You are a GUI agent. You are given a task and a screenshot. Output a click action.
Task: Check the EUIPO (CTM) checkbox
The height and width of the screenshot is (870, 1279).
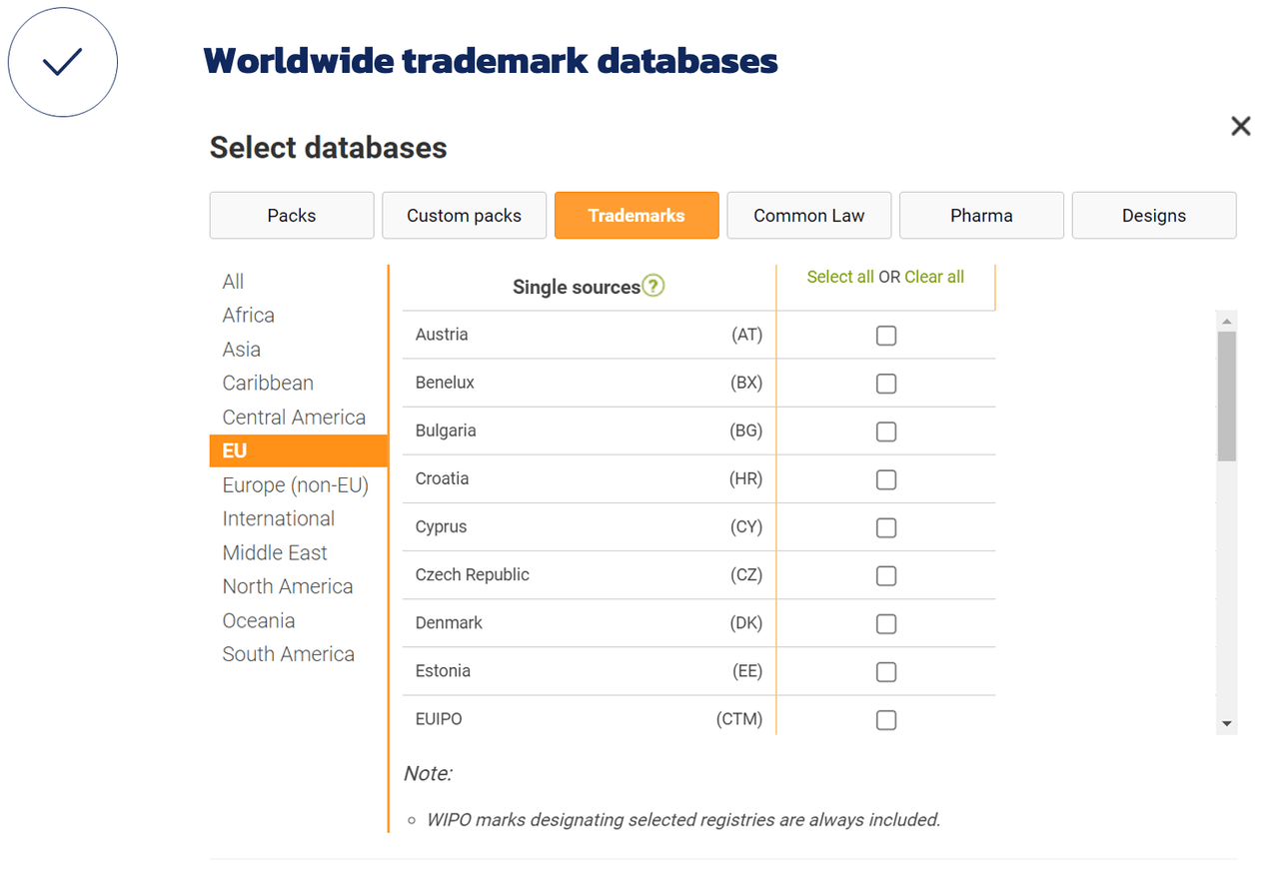point(885,719)
